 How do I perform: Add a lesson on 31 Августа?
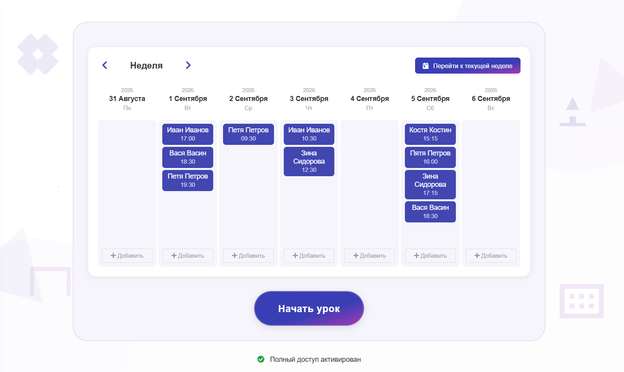click(127, 256)
